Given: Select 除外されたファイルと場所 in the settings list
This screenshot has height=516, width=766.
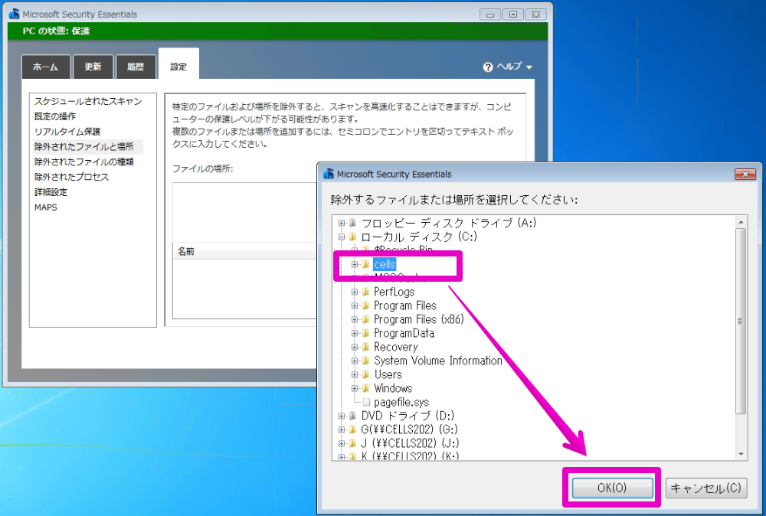Looking at the screenshot, I should (88, 146).
